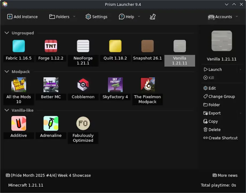Select the Adrenaline instance icon

pos(51,123)
